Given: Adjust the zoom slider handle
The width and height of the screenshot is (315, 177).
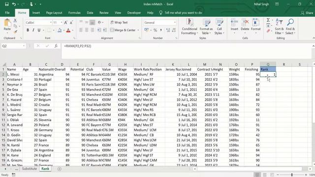Looking at the screenshot, I should [x=292, y=175].
